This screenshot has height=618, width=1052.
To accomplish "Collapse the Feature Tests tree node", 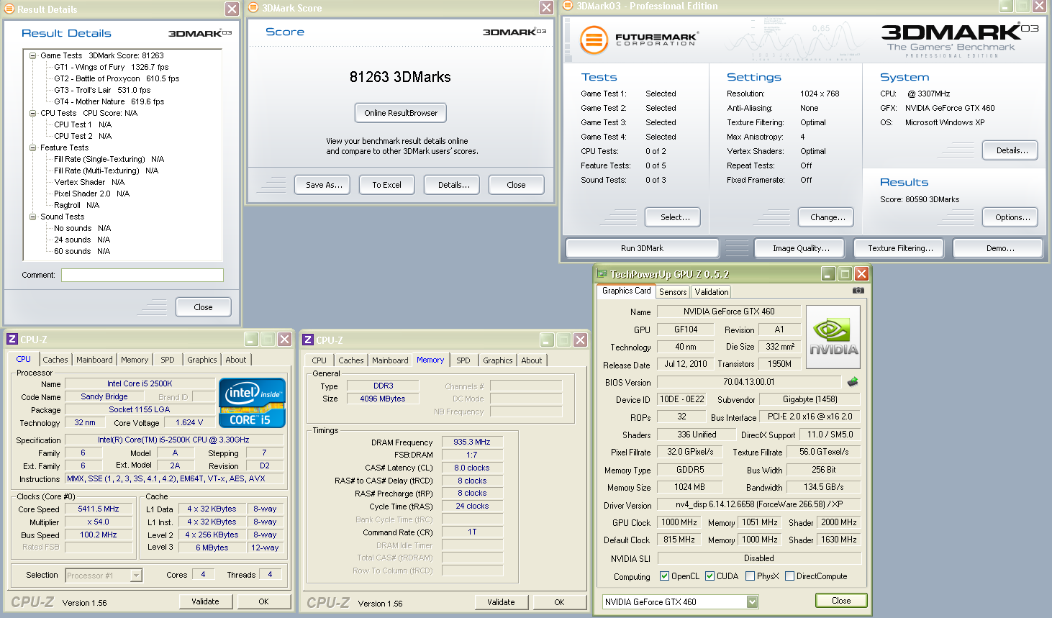I will (33, 147).
